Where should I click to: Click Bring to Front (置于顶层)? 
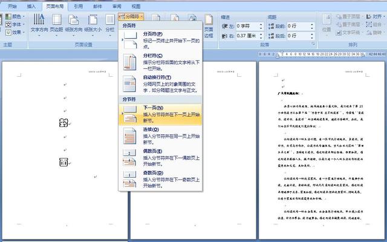coord(348,17)
